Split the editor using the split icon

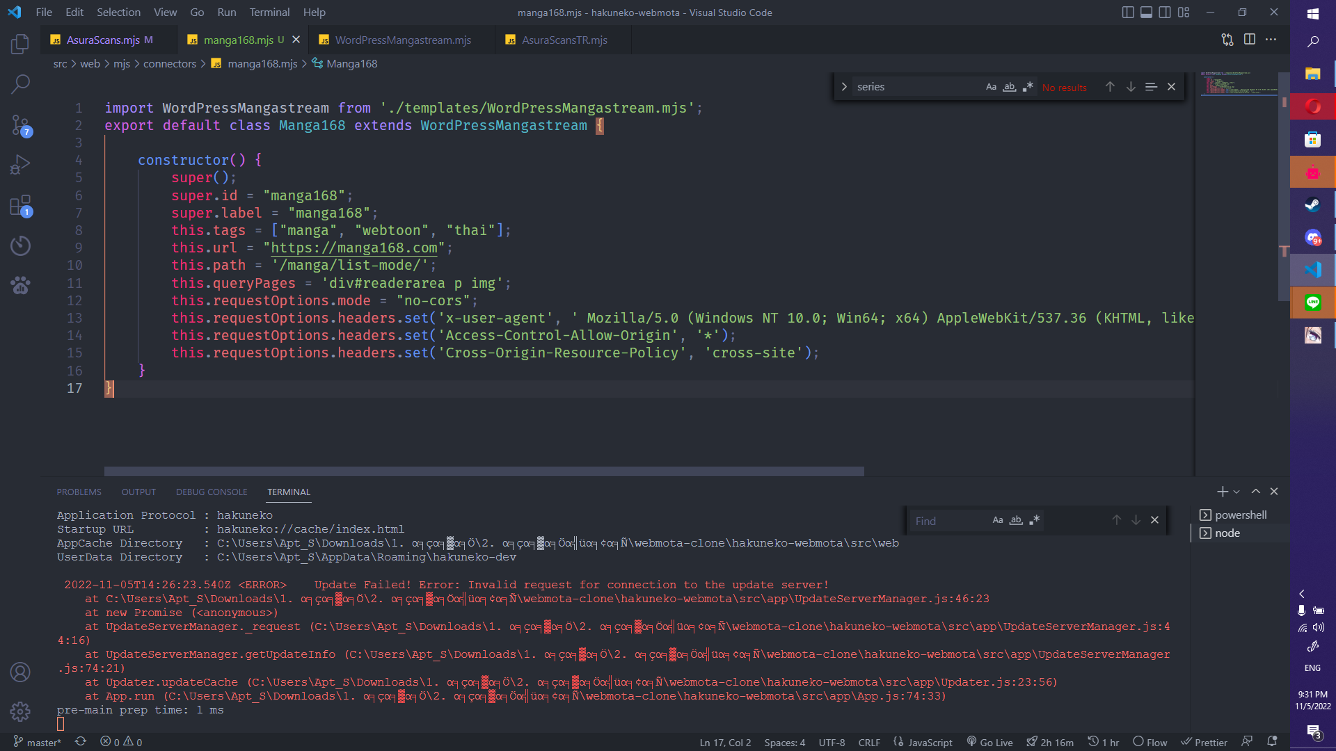pos(1250,40)
